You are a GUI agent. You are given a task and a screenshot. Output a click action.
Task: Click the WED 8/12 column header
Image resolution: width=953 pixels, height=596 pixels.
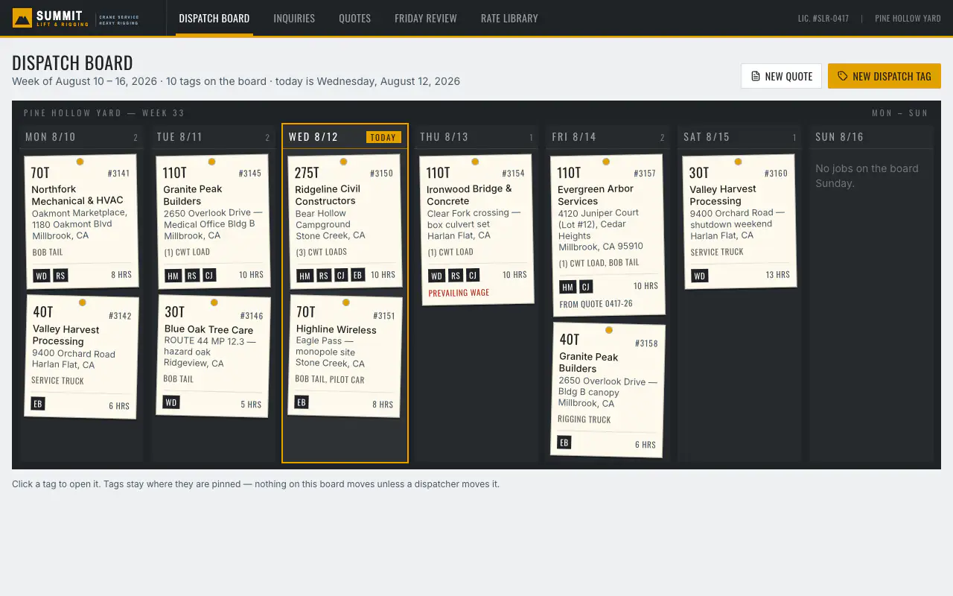tap(345, 137)
